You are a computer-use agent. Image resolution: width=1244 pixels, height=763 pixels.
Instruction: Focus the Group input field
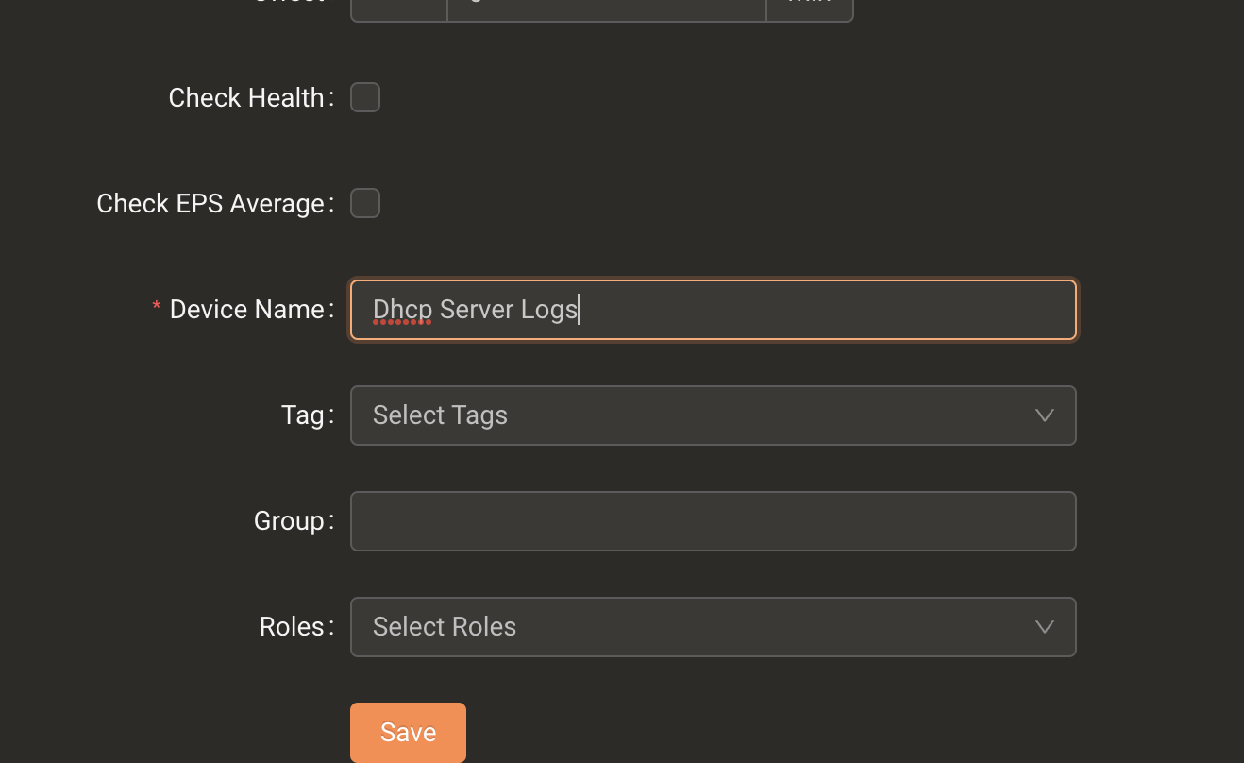click(x=713, y=521)
